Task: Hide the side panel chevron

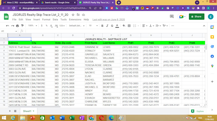Action: coord(212,110)
